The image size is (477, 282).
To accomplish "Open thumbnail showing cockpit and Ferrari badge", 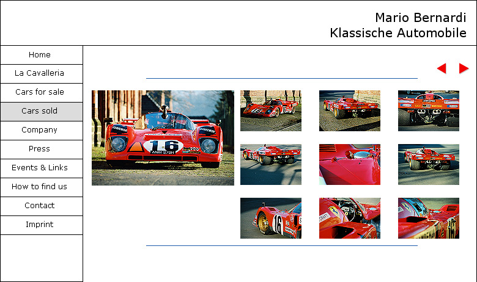I will (x=350, y=218).
